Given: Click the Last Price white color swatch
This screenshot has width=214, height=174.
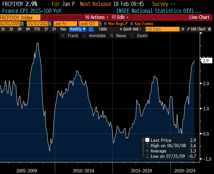Looking at the screenshot, I should pyautogui.click(x=147, y=140).
